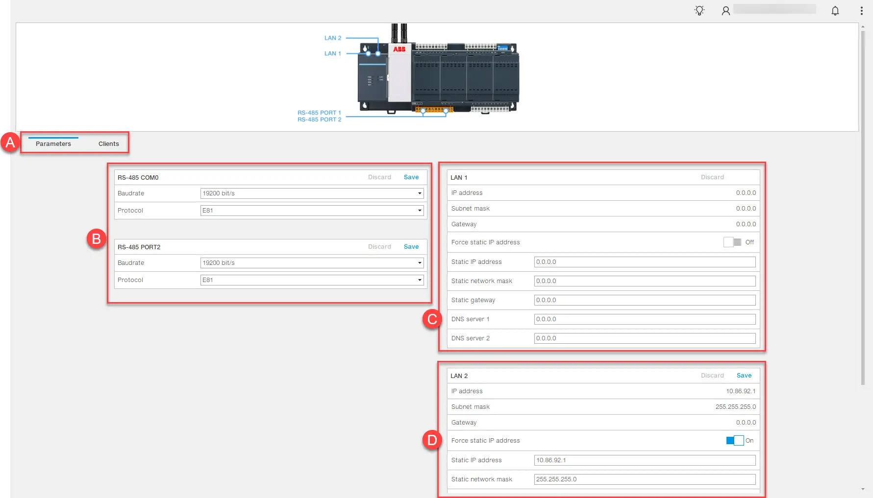The image size is (873, 498).
Task: Expand the RS-485 PORT2 Baudrate dropdown
Action: (x=312, y=263)
